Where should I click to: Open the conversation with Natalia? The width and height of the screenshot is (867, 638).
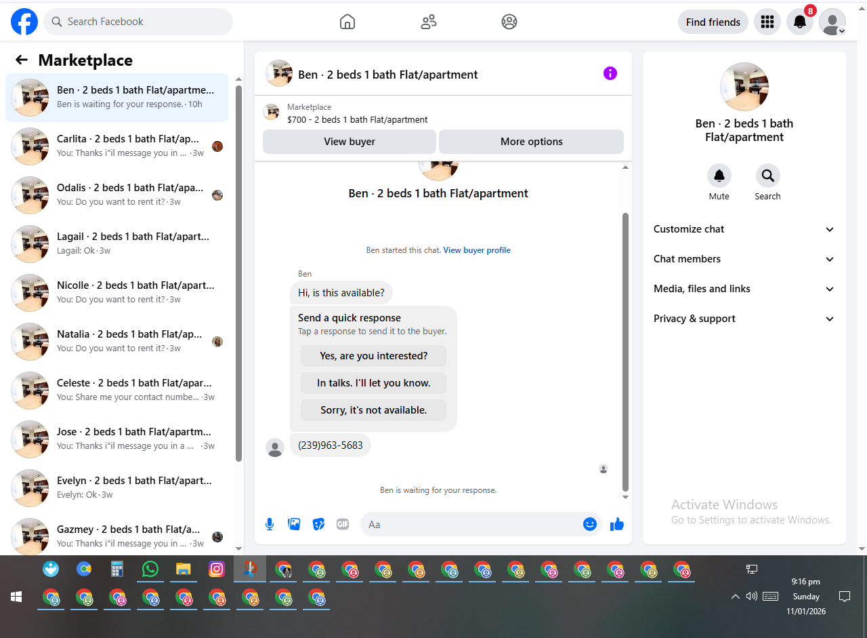pos(117,342)
